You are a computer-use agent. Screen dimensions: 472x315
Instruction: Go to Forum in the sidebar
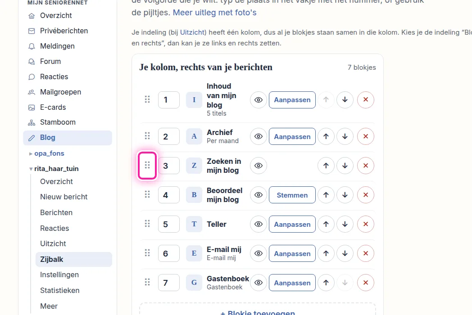tap(68, 61)
